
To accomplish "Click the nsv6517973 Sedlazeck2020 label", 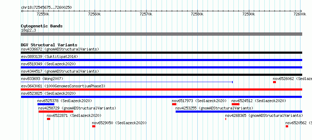I will pos(199,101).
